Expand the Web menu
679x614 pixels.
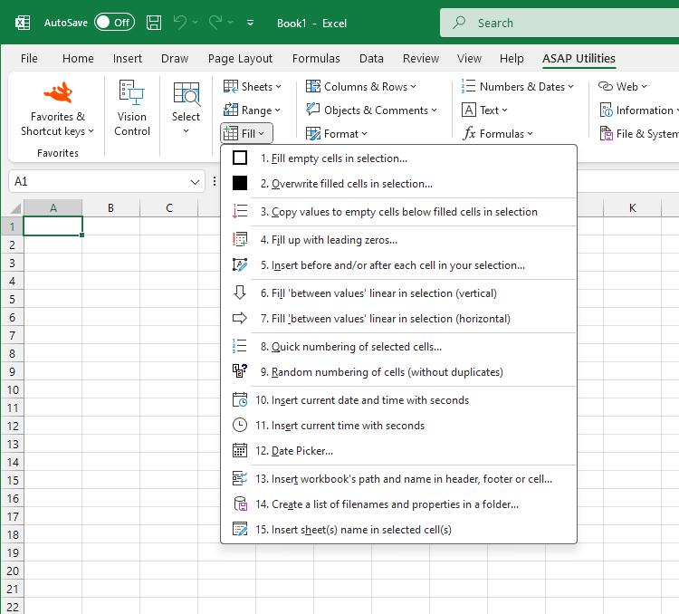623,87
